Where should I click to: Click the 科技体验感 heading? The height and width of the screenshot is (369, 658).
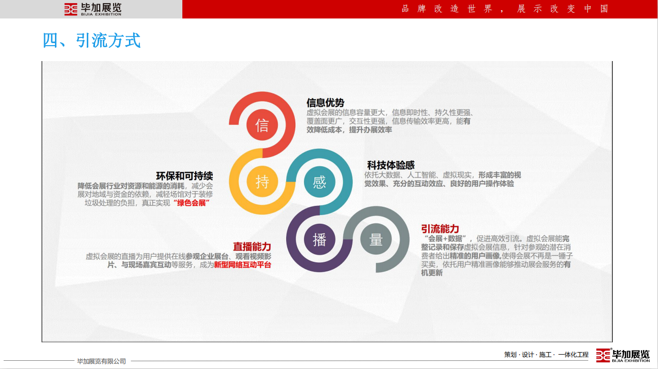click(390, 165)
